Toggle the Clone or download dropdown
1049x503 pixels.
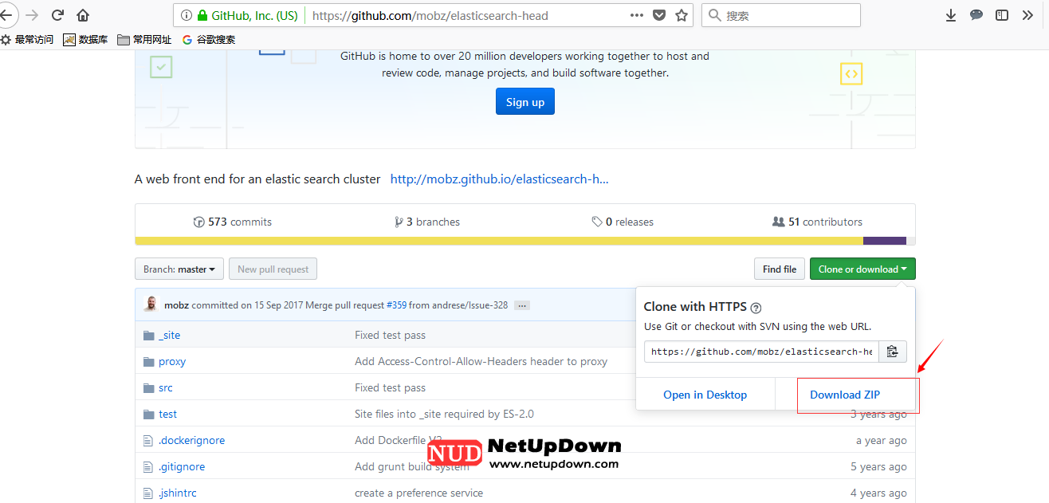862,269
